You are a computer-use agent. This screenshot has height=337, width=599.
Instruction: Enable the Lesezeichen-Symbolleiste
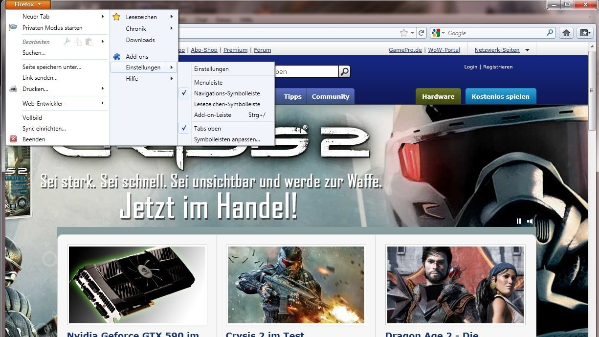[x=226, y=104]
